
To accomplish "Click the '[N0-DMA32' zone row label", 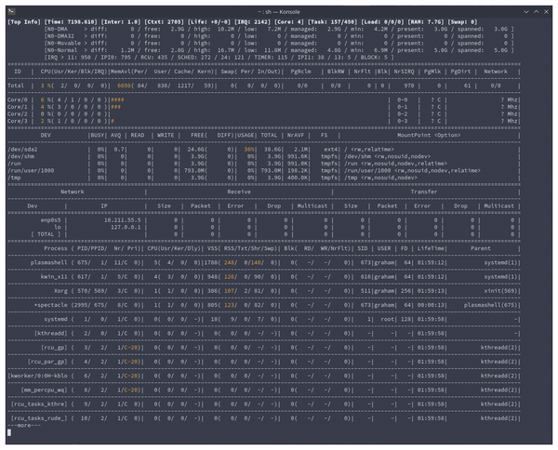I will [60, 36].
